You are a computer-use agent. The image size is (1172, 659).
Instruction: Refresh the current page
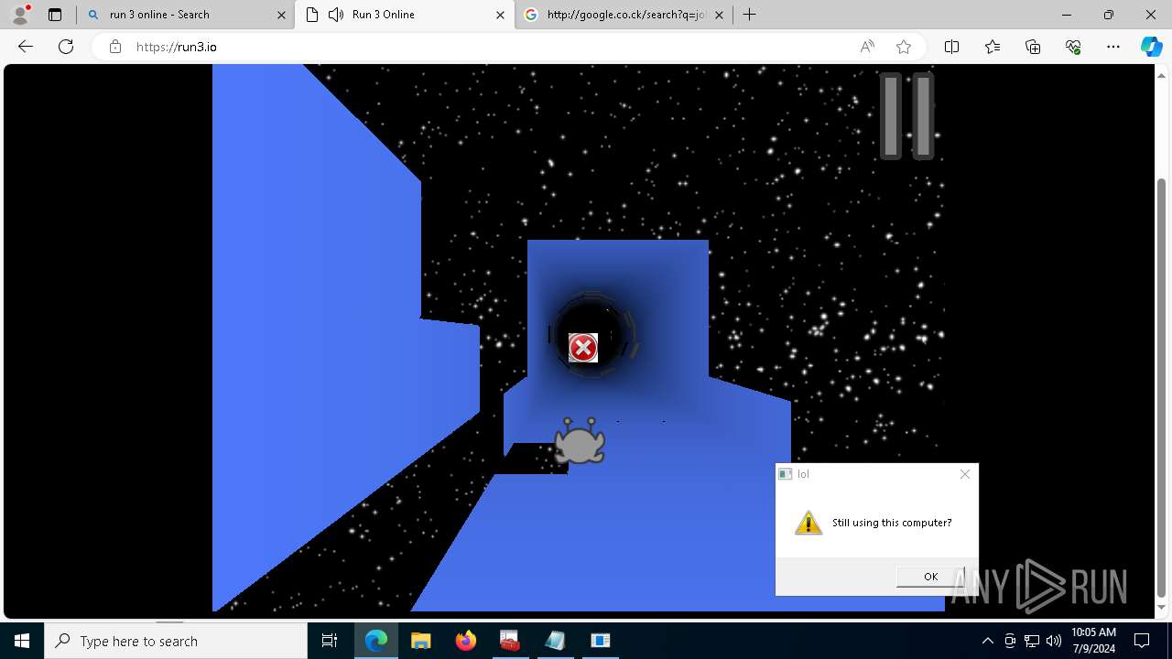pyautogui.click(x=66, y=47)
